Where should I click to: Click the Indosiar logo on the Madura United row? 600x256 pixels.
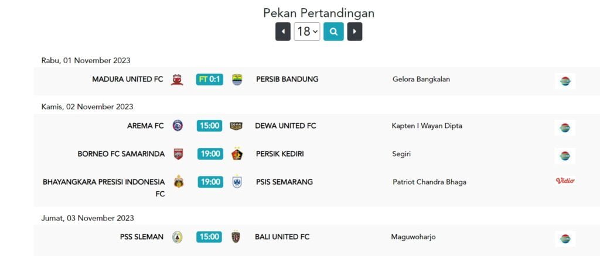pos(565,81)
